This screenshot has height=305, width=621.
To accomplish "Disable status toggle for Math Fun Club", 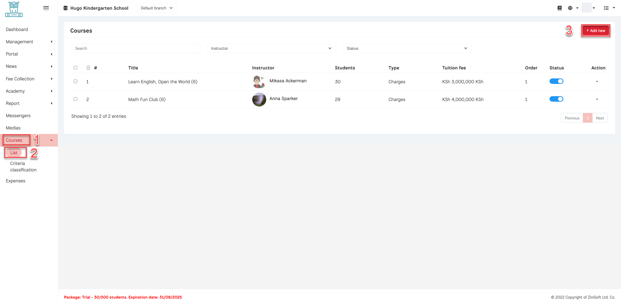I will (x=556, y=99).
